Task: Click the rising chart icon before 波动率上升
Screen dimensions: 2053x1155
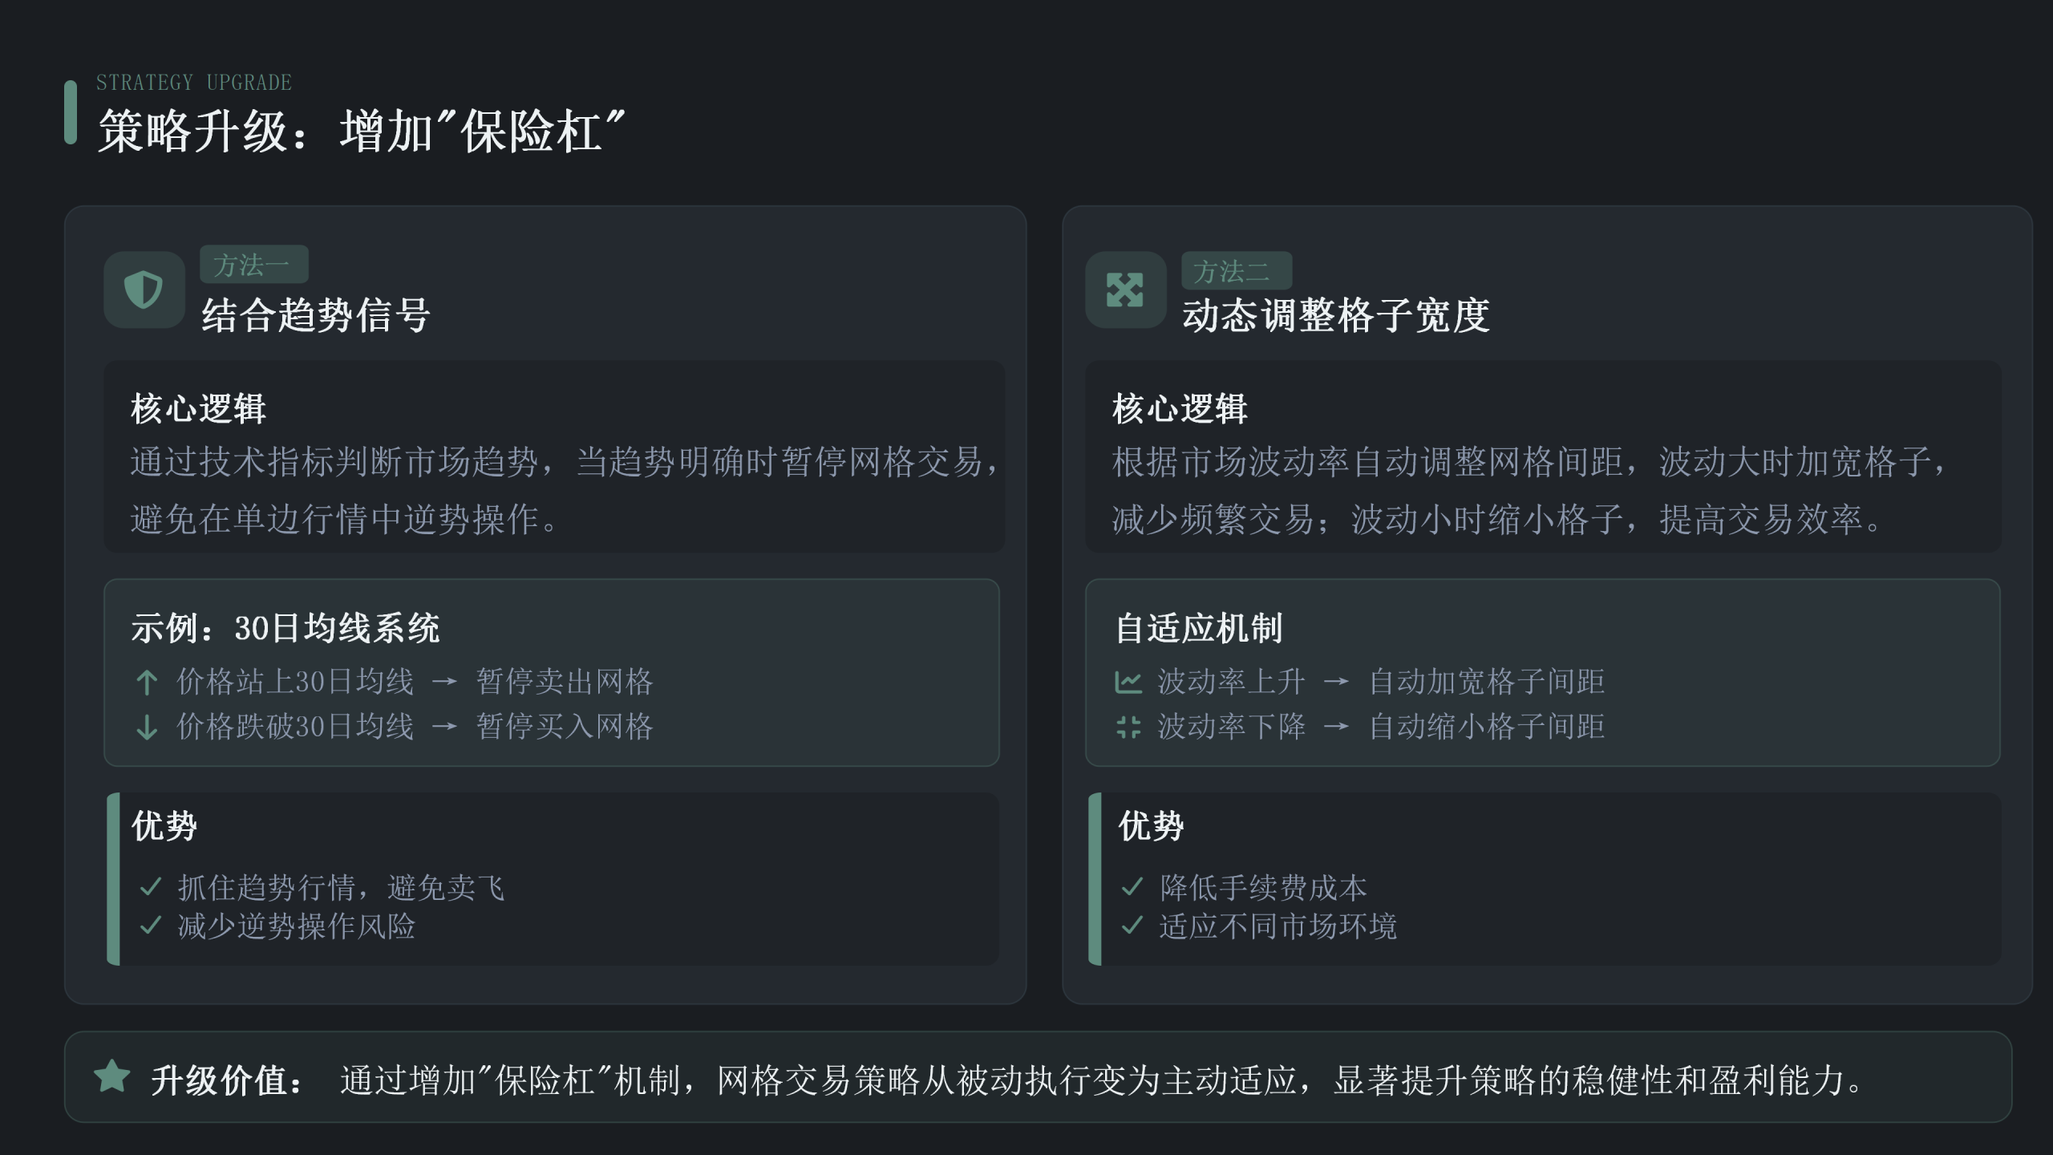Action: pos(1128,683)
